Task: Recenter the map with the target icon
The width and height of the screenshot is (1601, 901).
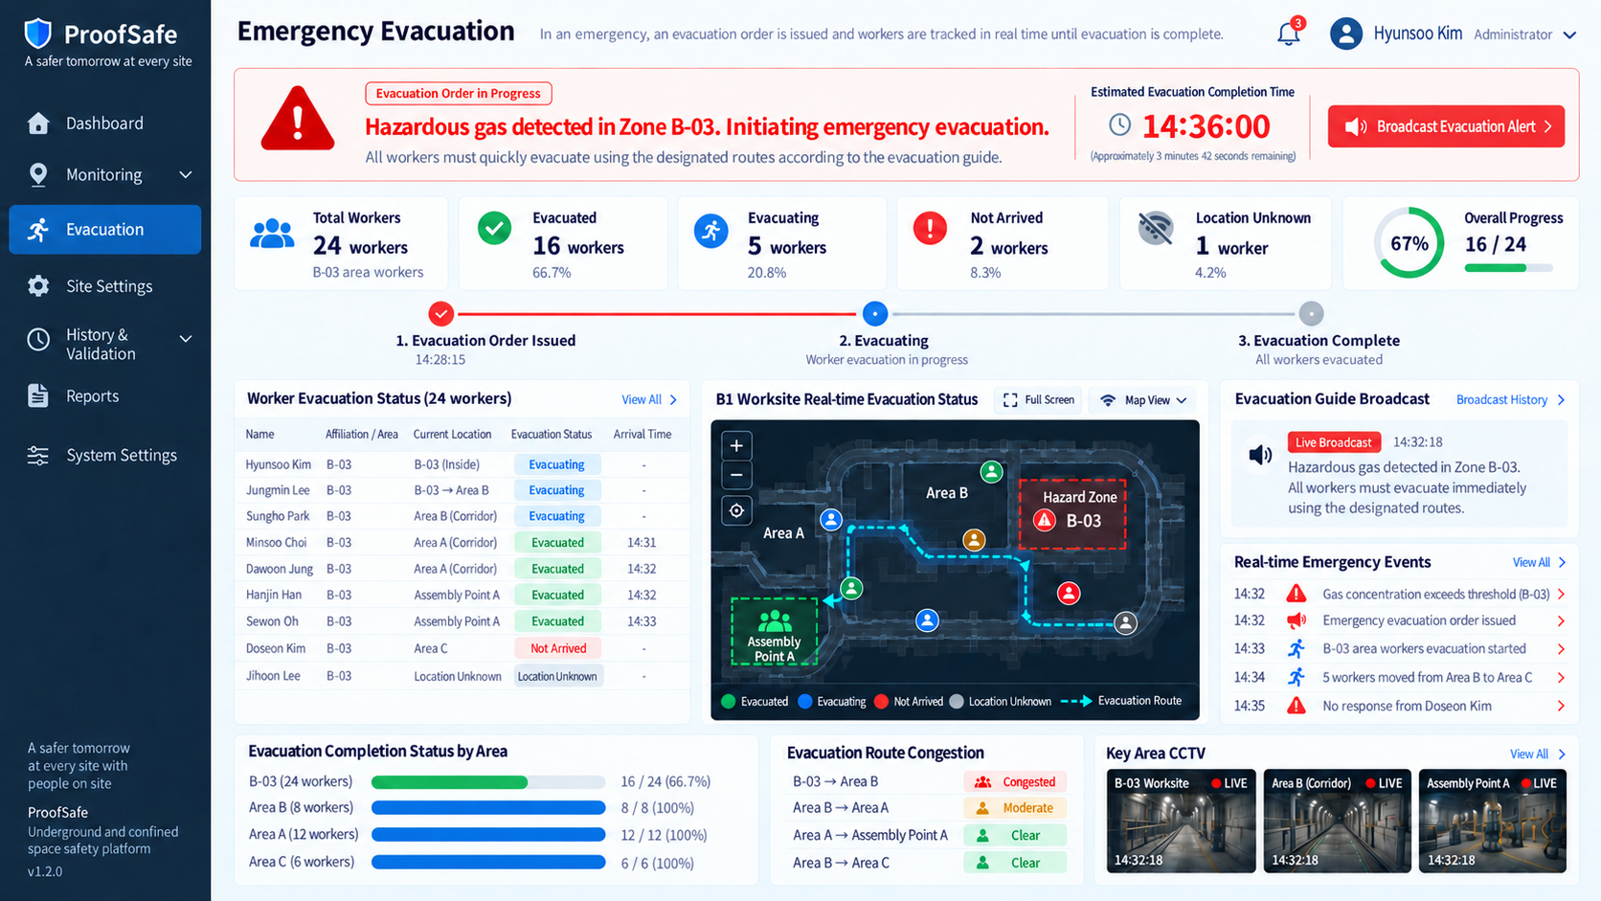Action: [x=736, y=511]
